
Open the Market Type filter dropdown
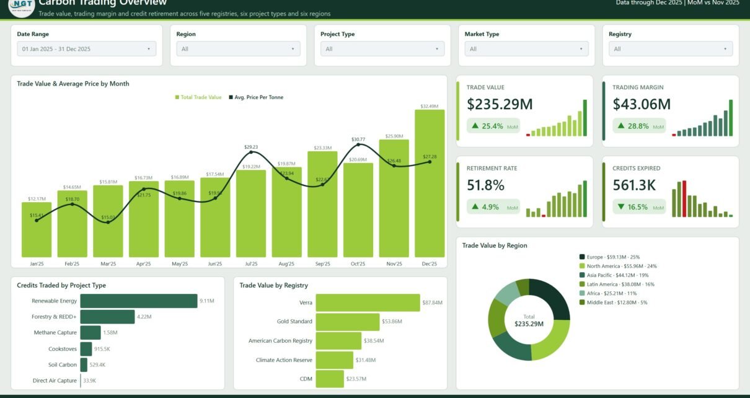527,49
